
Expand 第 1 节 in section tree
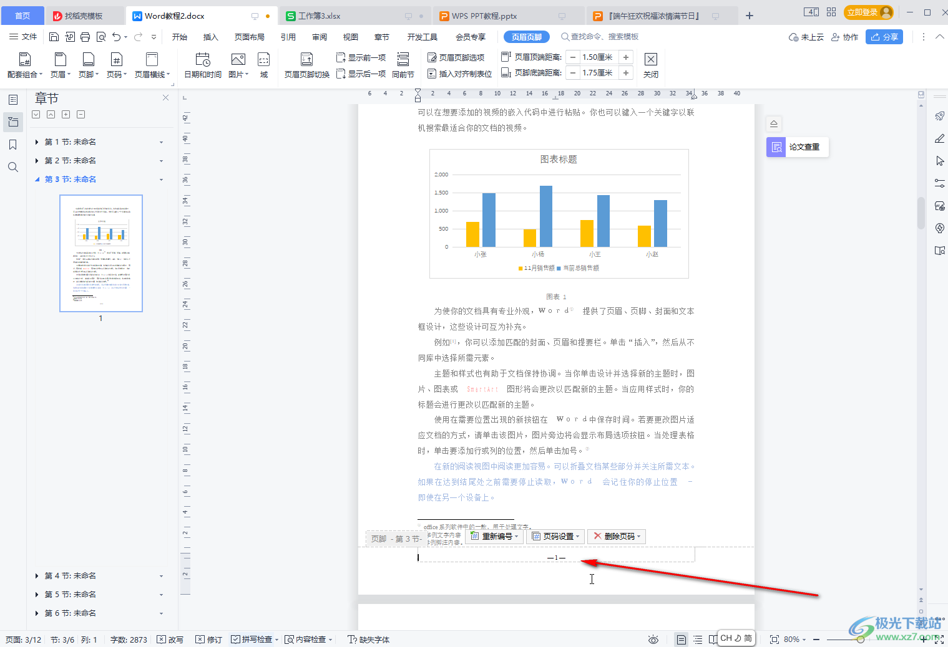37,142
